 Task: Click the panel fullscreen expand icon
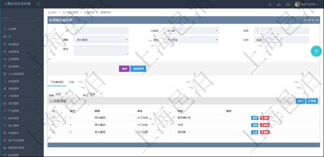tap(313, 20)
